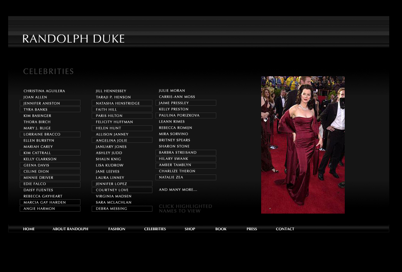The height and width of the screenshot is (272, 402).
Task: Open the Fashion menu item
Action: [x=117, y=229]
